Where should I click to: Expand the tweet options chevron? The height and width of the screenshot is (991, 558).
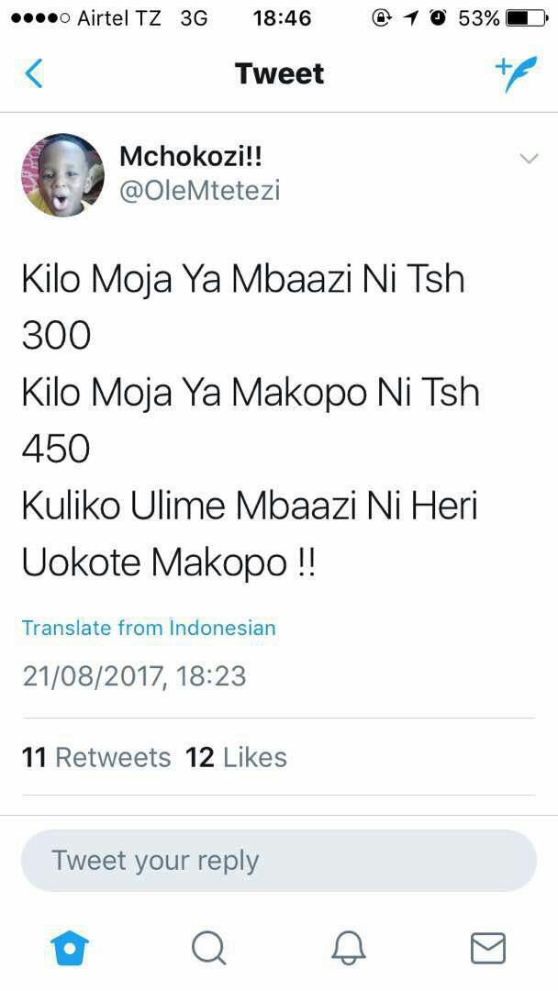(529, 159)
